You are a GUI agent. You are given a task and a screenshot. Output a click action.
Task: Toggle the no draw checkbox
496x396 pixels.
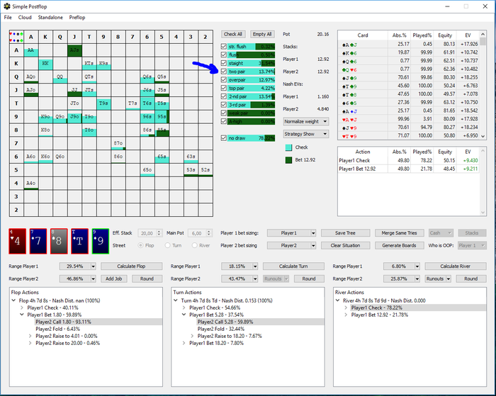coord(225,138)
